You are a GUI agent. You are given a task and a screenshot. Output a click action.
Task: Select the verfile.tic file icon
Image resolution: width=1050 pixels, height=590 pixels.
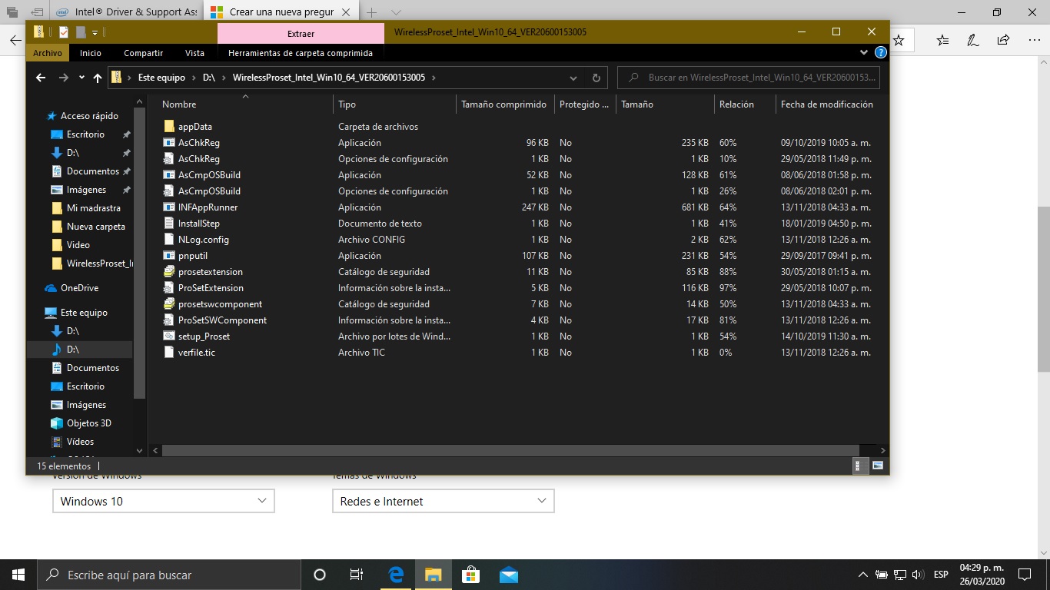coord(170,352)
